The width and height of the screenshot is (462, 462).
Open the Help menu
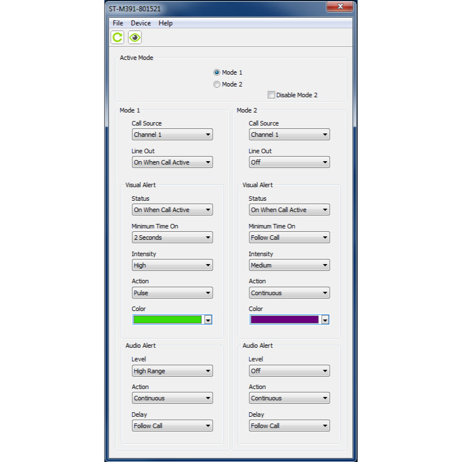166,23
